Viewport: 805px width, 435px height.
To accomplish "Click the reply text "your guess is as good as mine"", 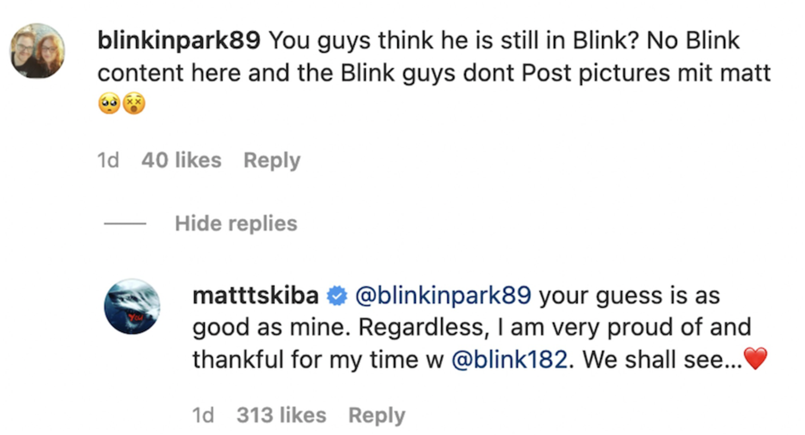I will pyautogui.click(x=457, y=312).
